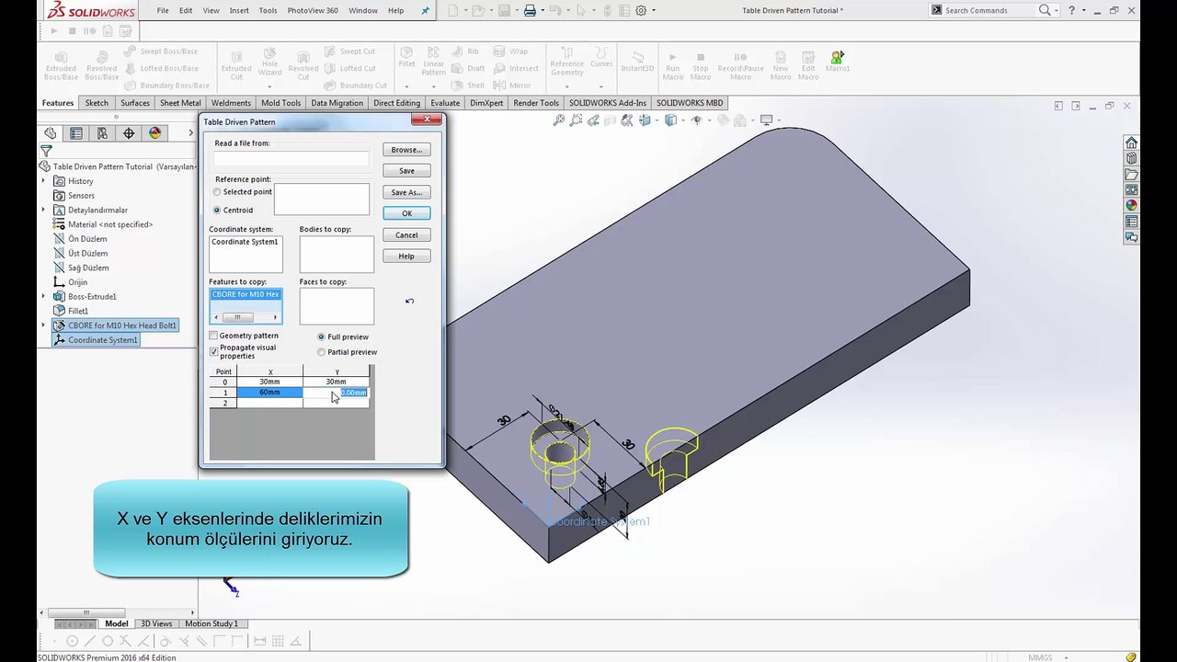Click the X cell value 60mm for Point 1

click(269, 393)
